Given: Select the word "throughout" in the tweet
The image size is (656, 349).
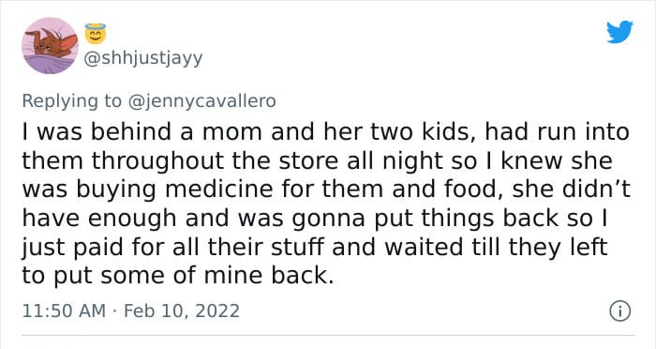Looking at the screenshot, I should pos(157,160).
